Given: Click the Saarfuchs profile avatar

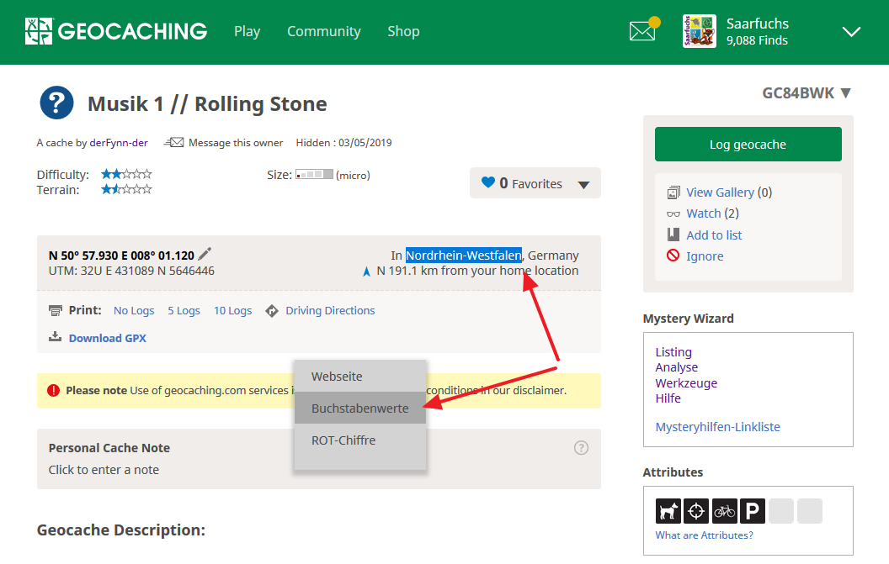Looking at the screenshot, I should coord(699,31).
